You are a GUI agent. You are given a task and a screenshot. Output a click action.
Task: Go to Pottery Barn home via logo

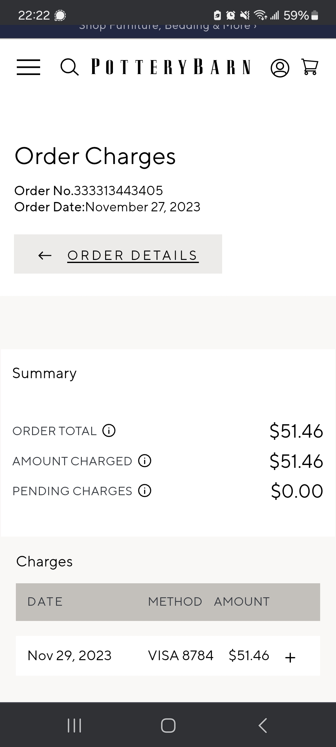click(x=171, y=67)
